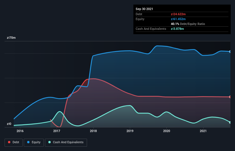235x151 pixels.
Task: Toggle Cash And Equivalents legend button
Action: [66, 142]
